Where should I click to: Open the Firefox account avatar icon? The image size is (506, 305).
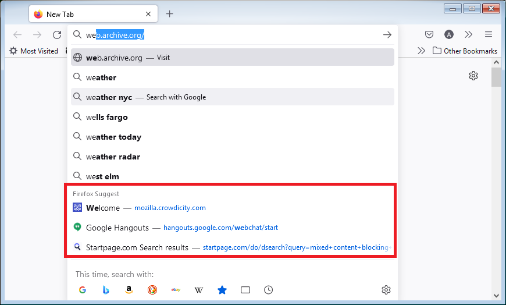(x=449, y=34)
